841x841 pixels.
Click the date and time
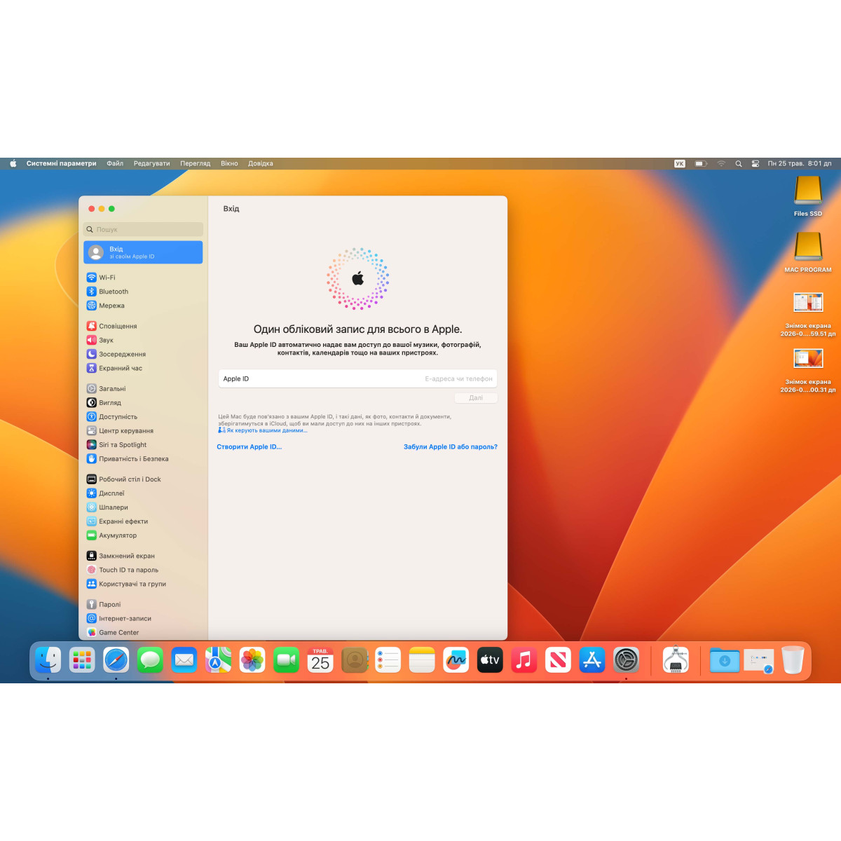(800, 163)
